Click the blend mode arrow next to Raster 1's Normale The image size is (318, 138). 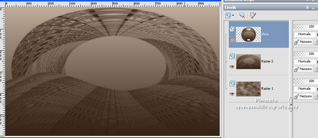point(317,89)
